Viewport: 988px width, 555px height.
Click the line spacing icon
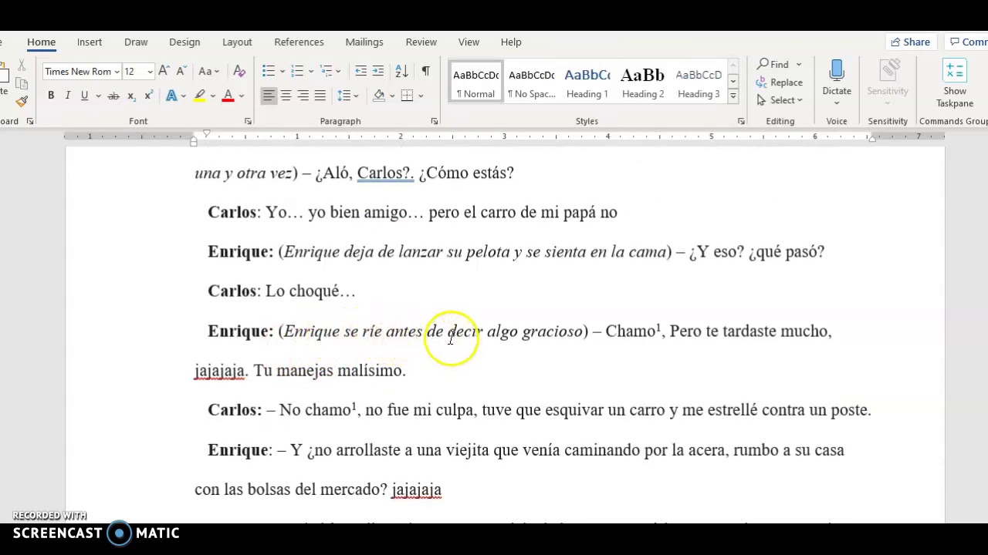(x=343, y=96)
